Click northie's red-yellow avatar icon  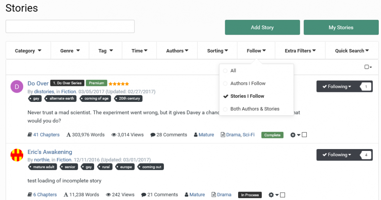click(16, 155)
